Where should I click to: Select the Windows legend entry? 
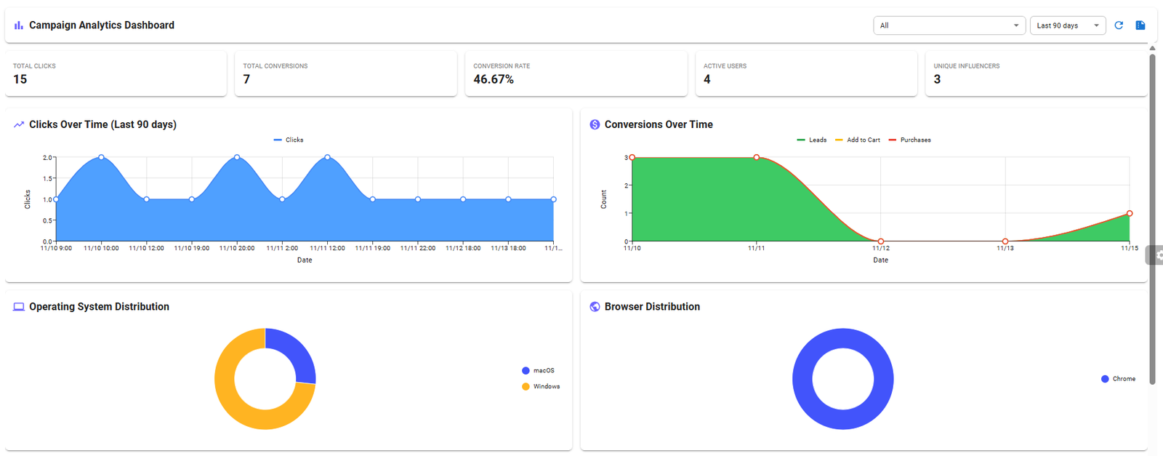click(541, 386)
